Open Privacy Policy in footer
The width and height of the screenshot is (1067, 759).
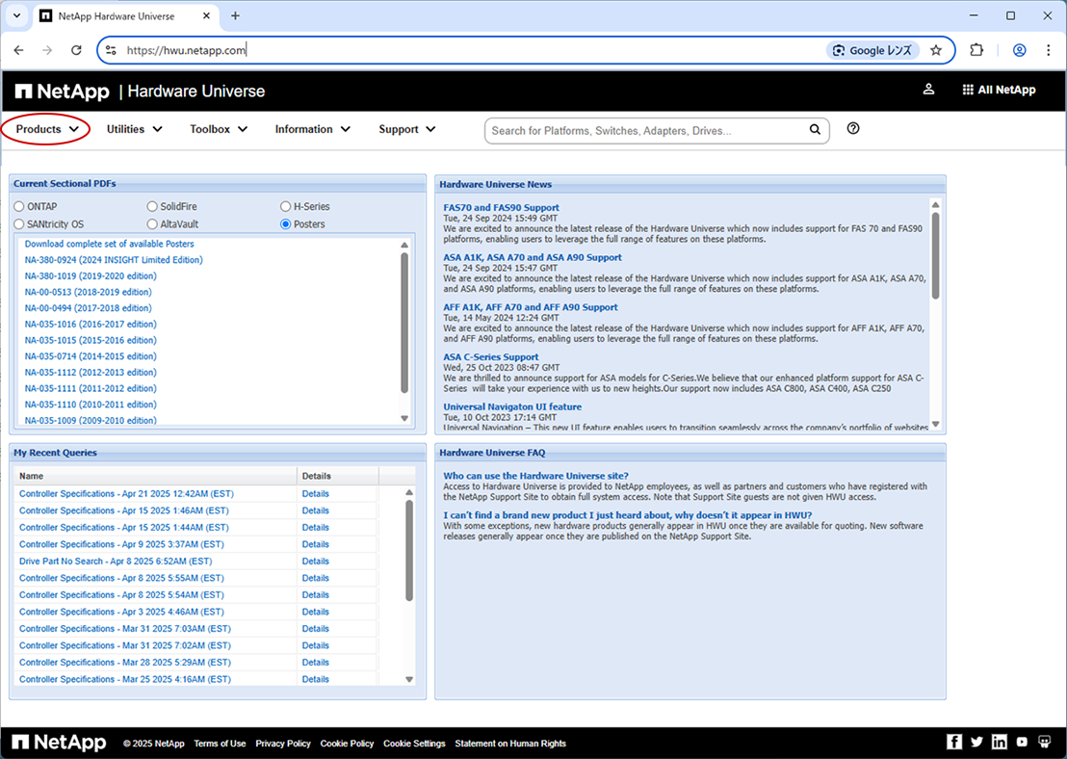[283, 744]
